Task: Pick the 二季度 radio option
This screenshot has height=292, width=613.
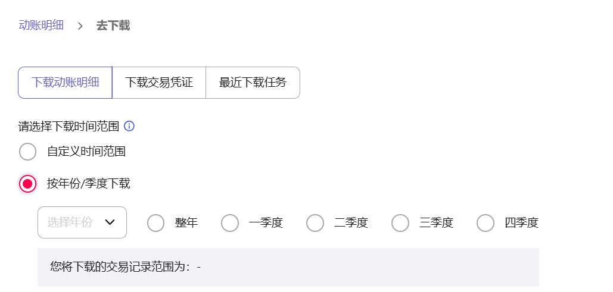Action: (315, 223)
